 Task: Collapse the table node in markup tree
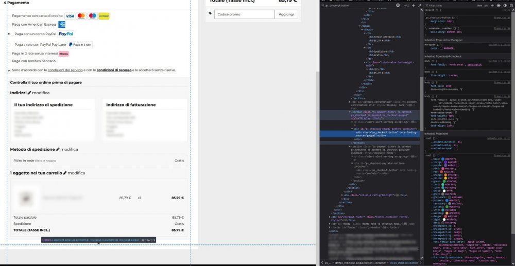pos(360,26)
